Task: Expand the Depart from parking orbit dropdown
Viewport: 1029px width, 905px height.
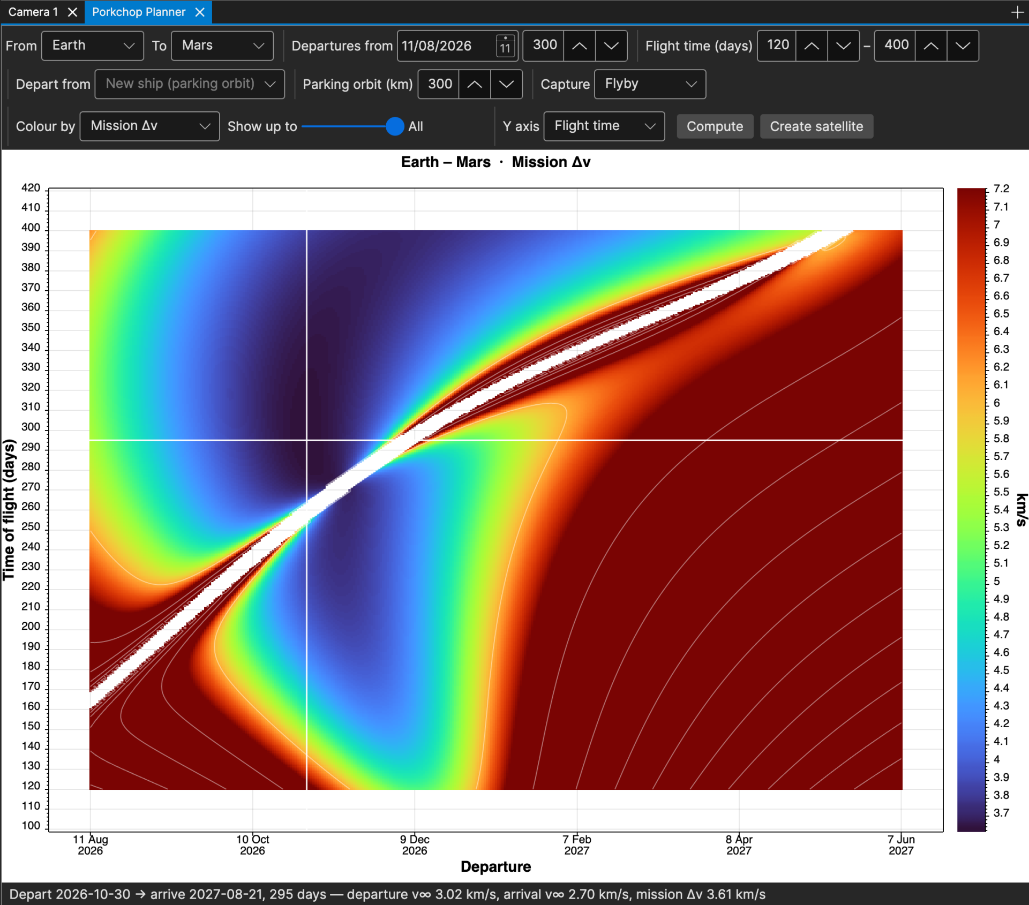Action: (x=190, y=84)
